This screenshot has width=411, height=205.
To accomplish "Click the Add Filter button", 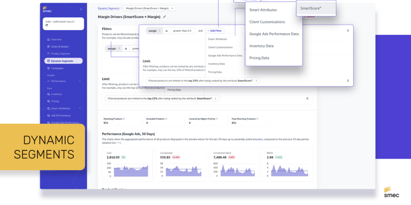I will click(214, 31).
